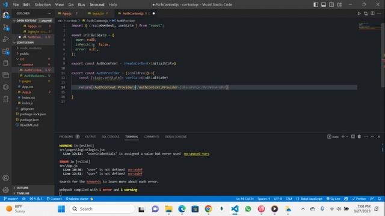
Task: Click New Terminal plus icon
Action: [343, 137]
